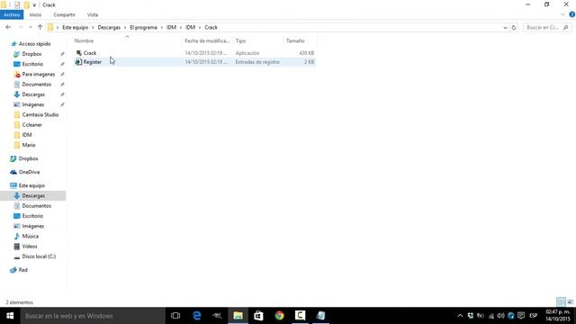Image resolution: width=576 pixels, height=324 pixels.
Task: Open Para imagenes folder
Action: point(38,74)
